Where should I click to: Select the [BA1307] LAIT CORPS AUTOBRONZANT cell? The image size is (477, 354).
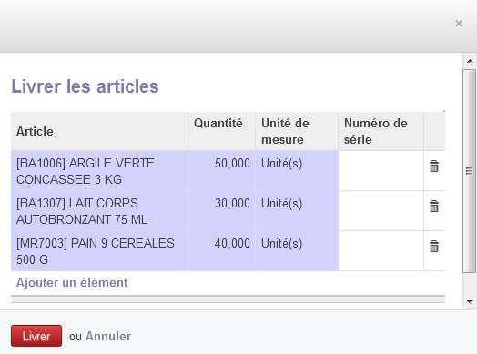99,211
